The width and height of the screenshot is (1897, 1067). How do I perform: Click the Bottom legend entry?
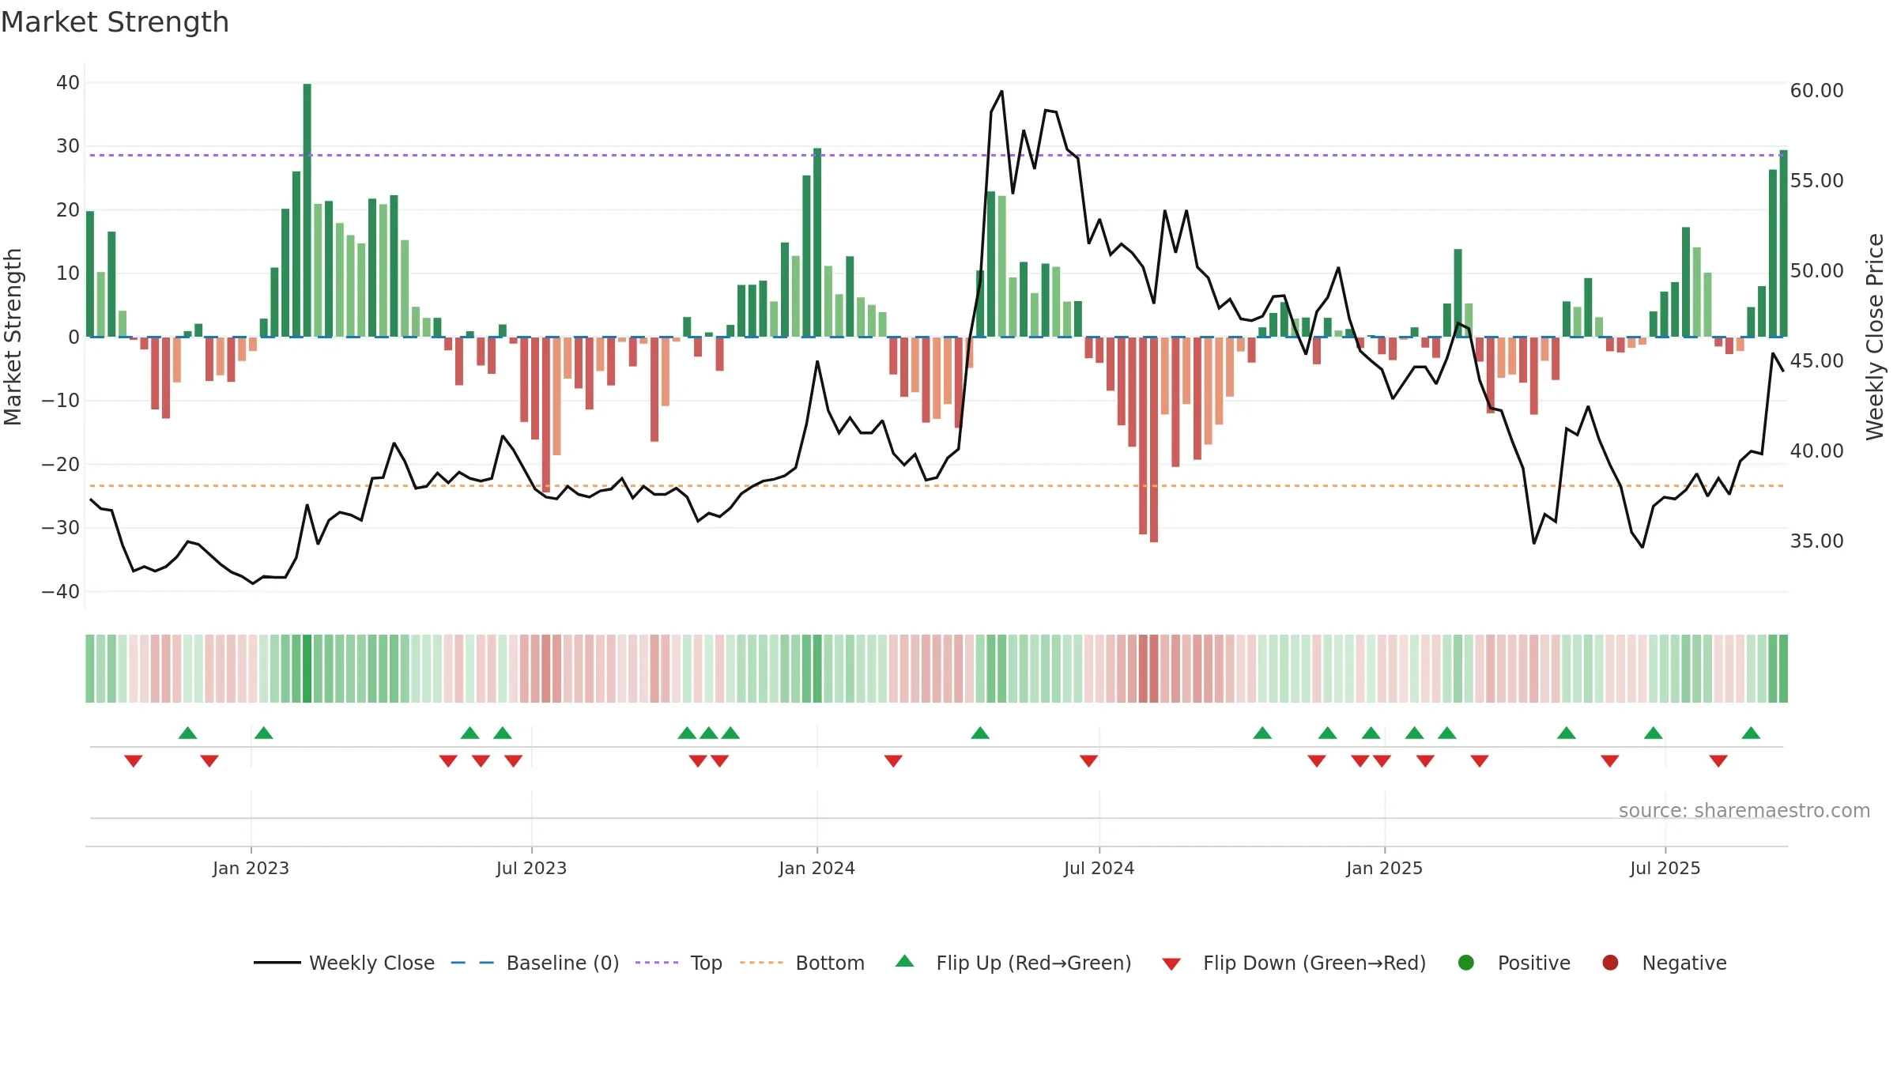(x=801, y=963)
